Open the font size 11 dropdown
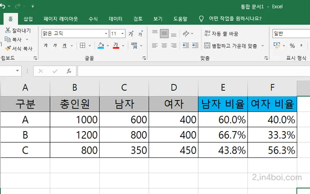The height and width of the screenshot is (194, 310). click(122, 33)
